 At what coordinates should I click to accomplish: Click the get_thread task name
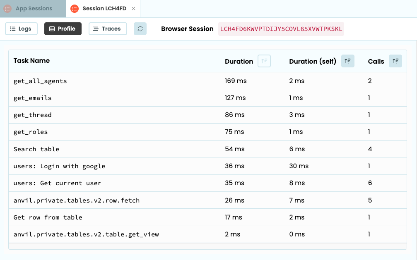32,115
